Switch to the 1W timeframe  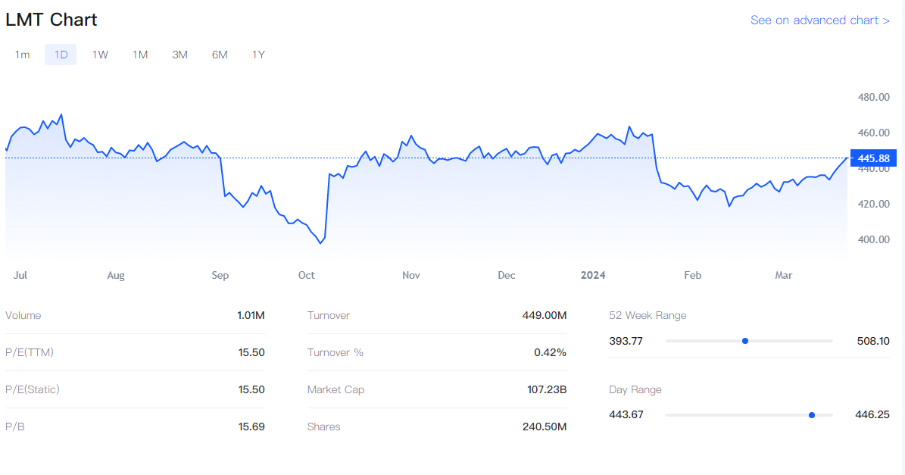(100, 55)
